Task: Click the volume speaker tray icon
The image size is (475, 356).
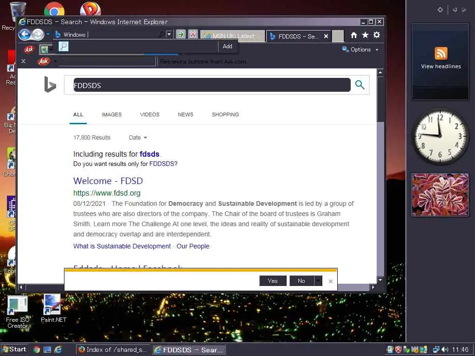Action: 445,350
